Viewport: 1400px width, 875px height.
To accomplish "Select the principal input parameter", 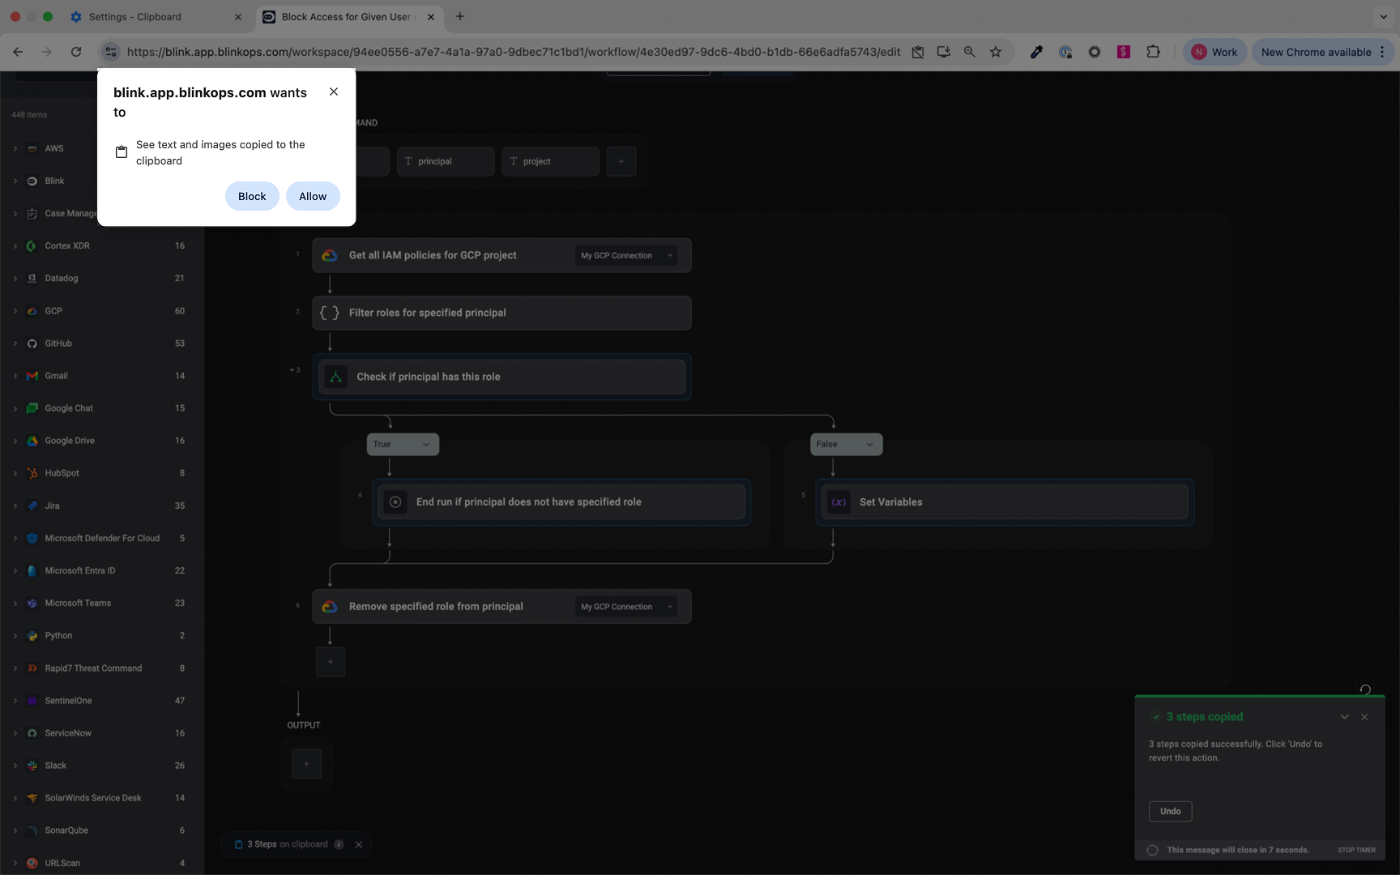I will (x=446, y=161).
